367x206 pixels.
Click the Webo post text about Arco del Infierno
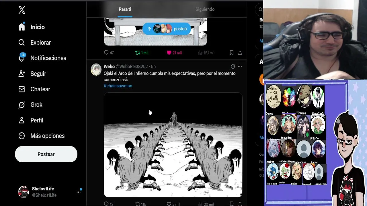[x=169, y=76]
